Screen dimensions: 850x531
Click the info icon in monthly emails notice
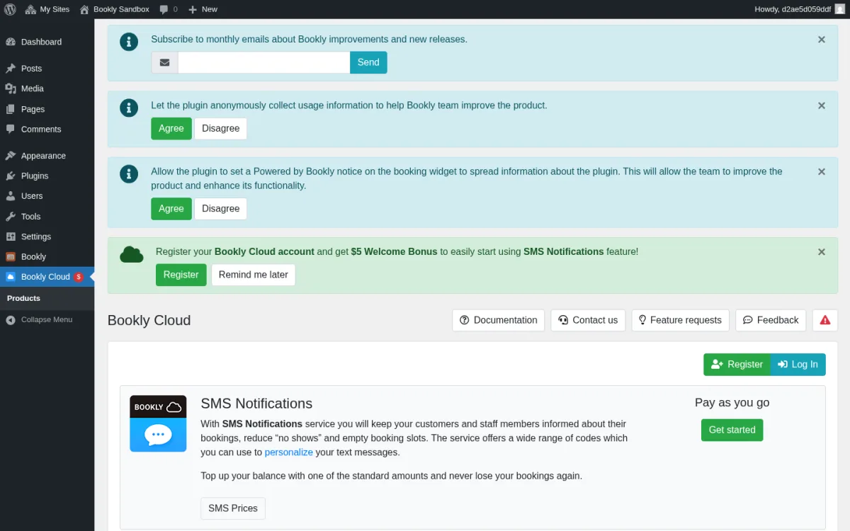click(129, 42)
